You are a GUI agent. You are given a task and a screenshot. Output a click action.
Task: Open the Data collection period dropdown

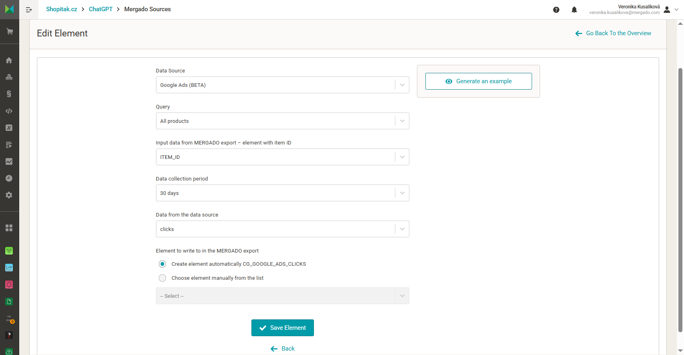(283, 193)
